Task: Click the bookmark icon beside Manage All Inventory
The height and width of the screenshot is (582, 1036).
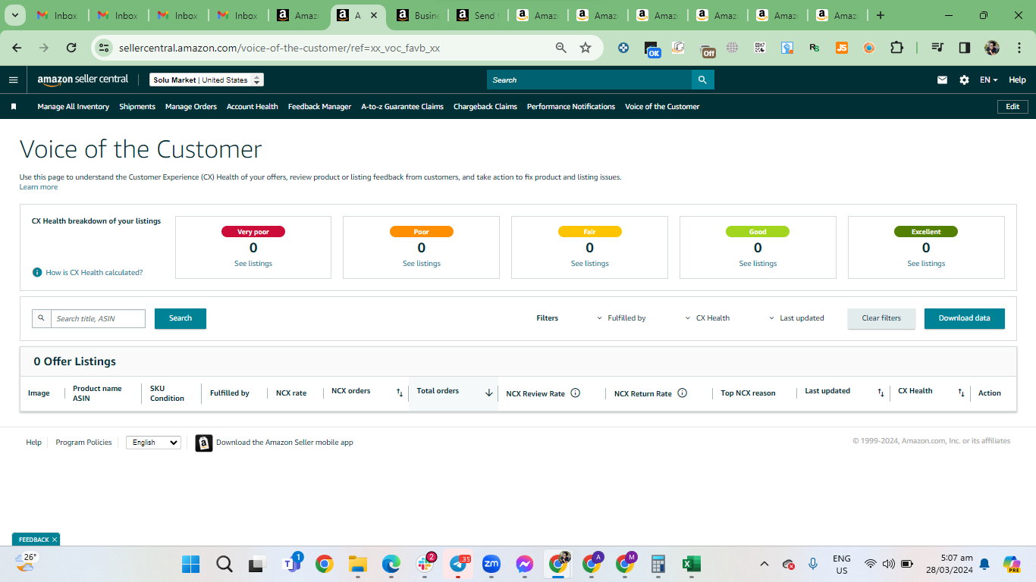Action: coord(14,107)
